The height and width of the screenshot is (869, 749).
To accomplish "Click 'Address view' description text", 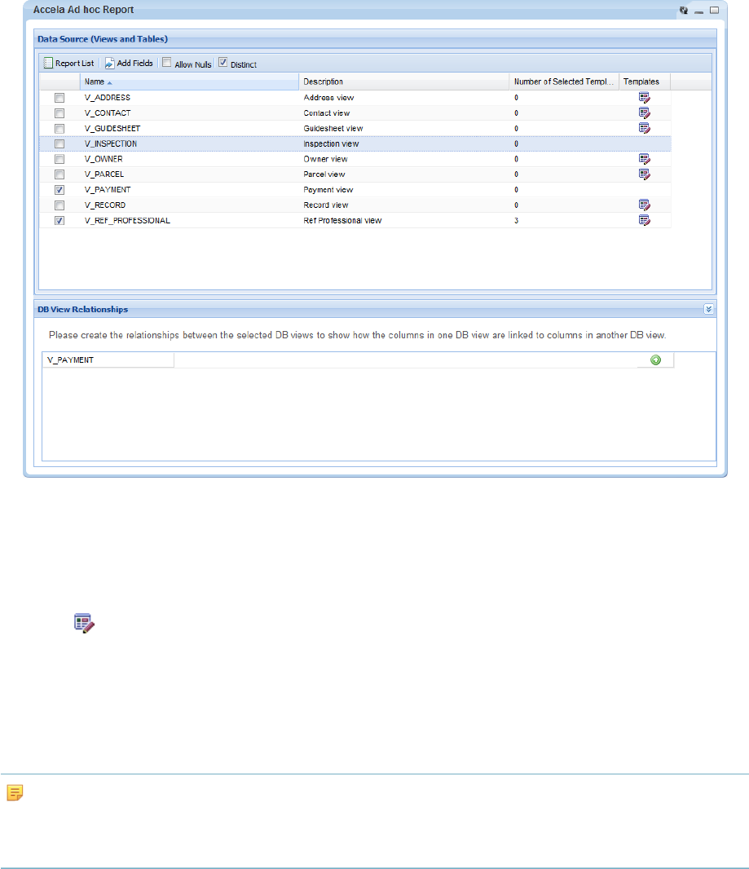I will coord(328,98).
